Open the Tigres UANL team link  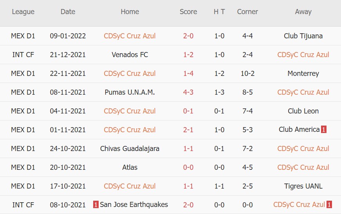tap(303, 186)
